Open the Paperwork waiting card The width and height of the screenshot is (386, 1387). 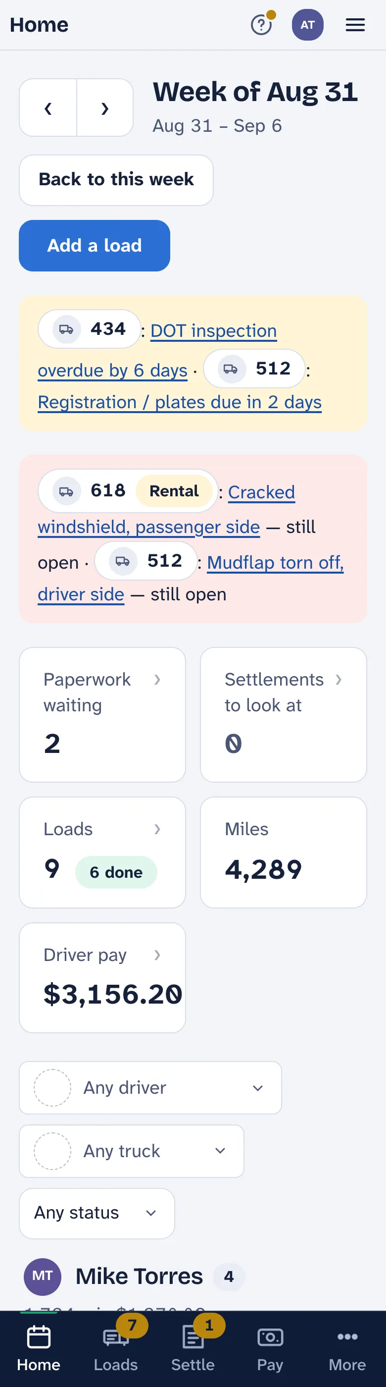click(102, 714)
